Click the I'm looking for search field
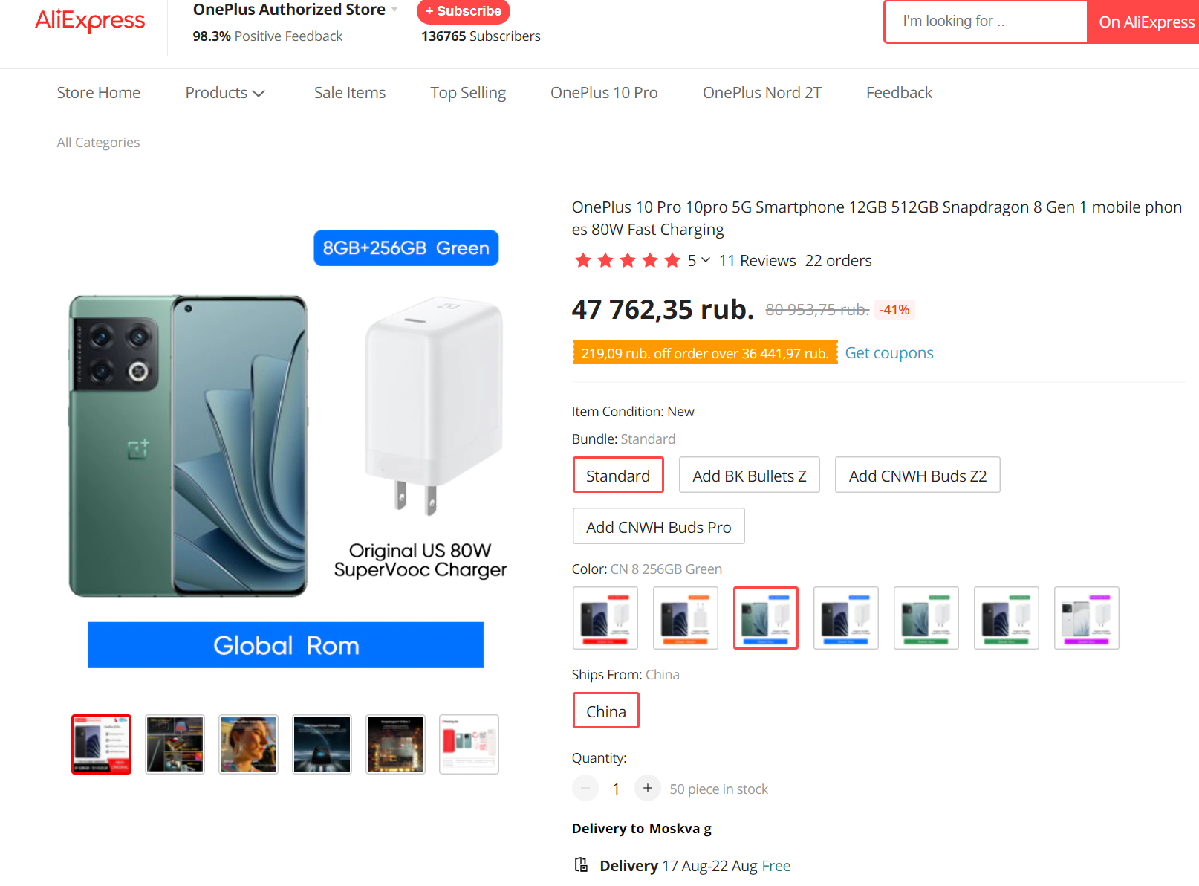Viewport: 1199px width, 886px height. [986, 22]
